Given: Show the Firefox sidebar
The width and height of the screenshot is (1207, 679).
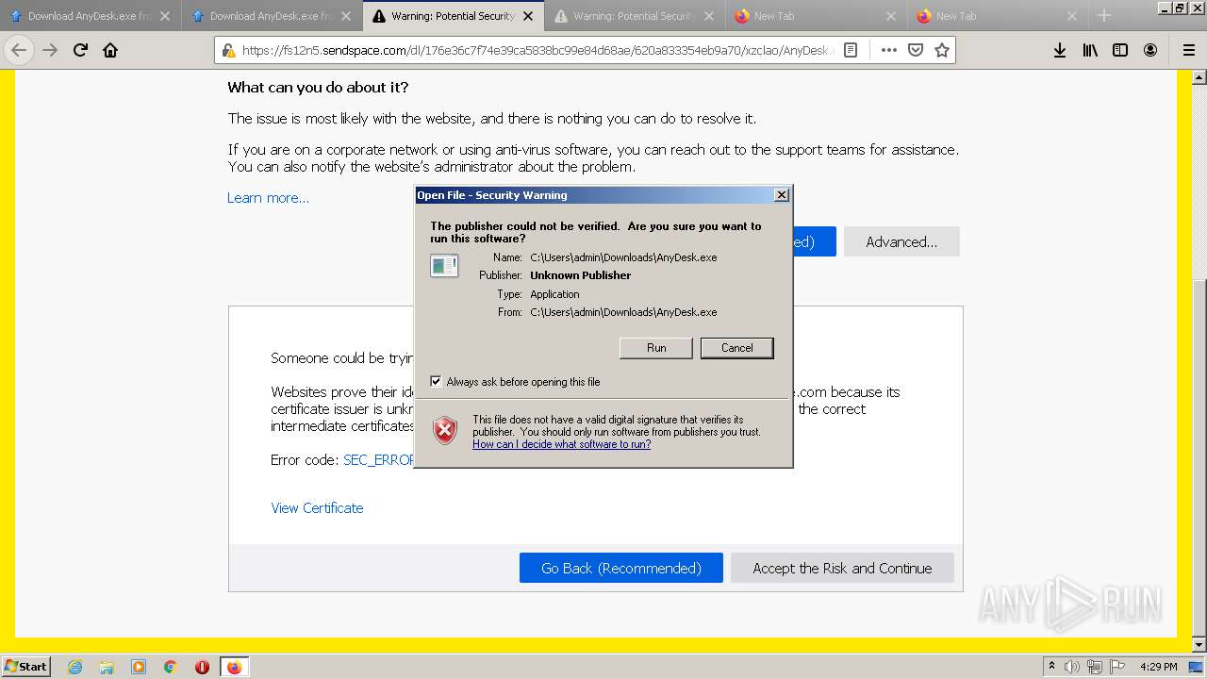Looking at the screenshot, I should [1120, 50].
